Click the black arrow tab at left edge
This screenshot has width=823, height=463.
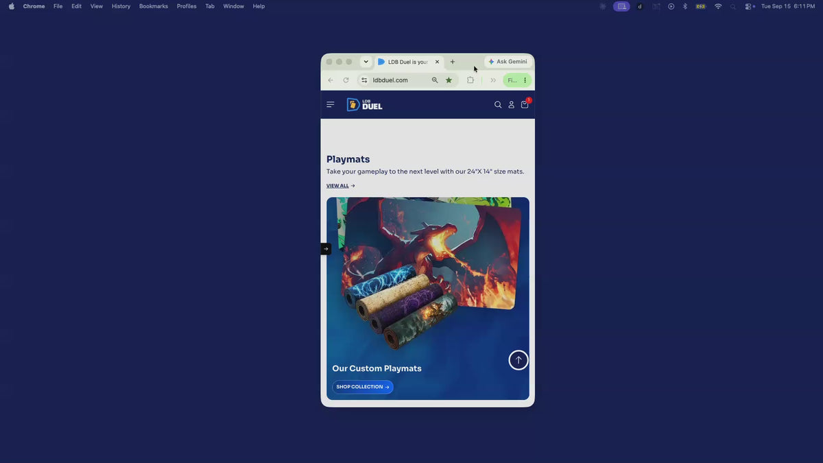[326, 249]
